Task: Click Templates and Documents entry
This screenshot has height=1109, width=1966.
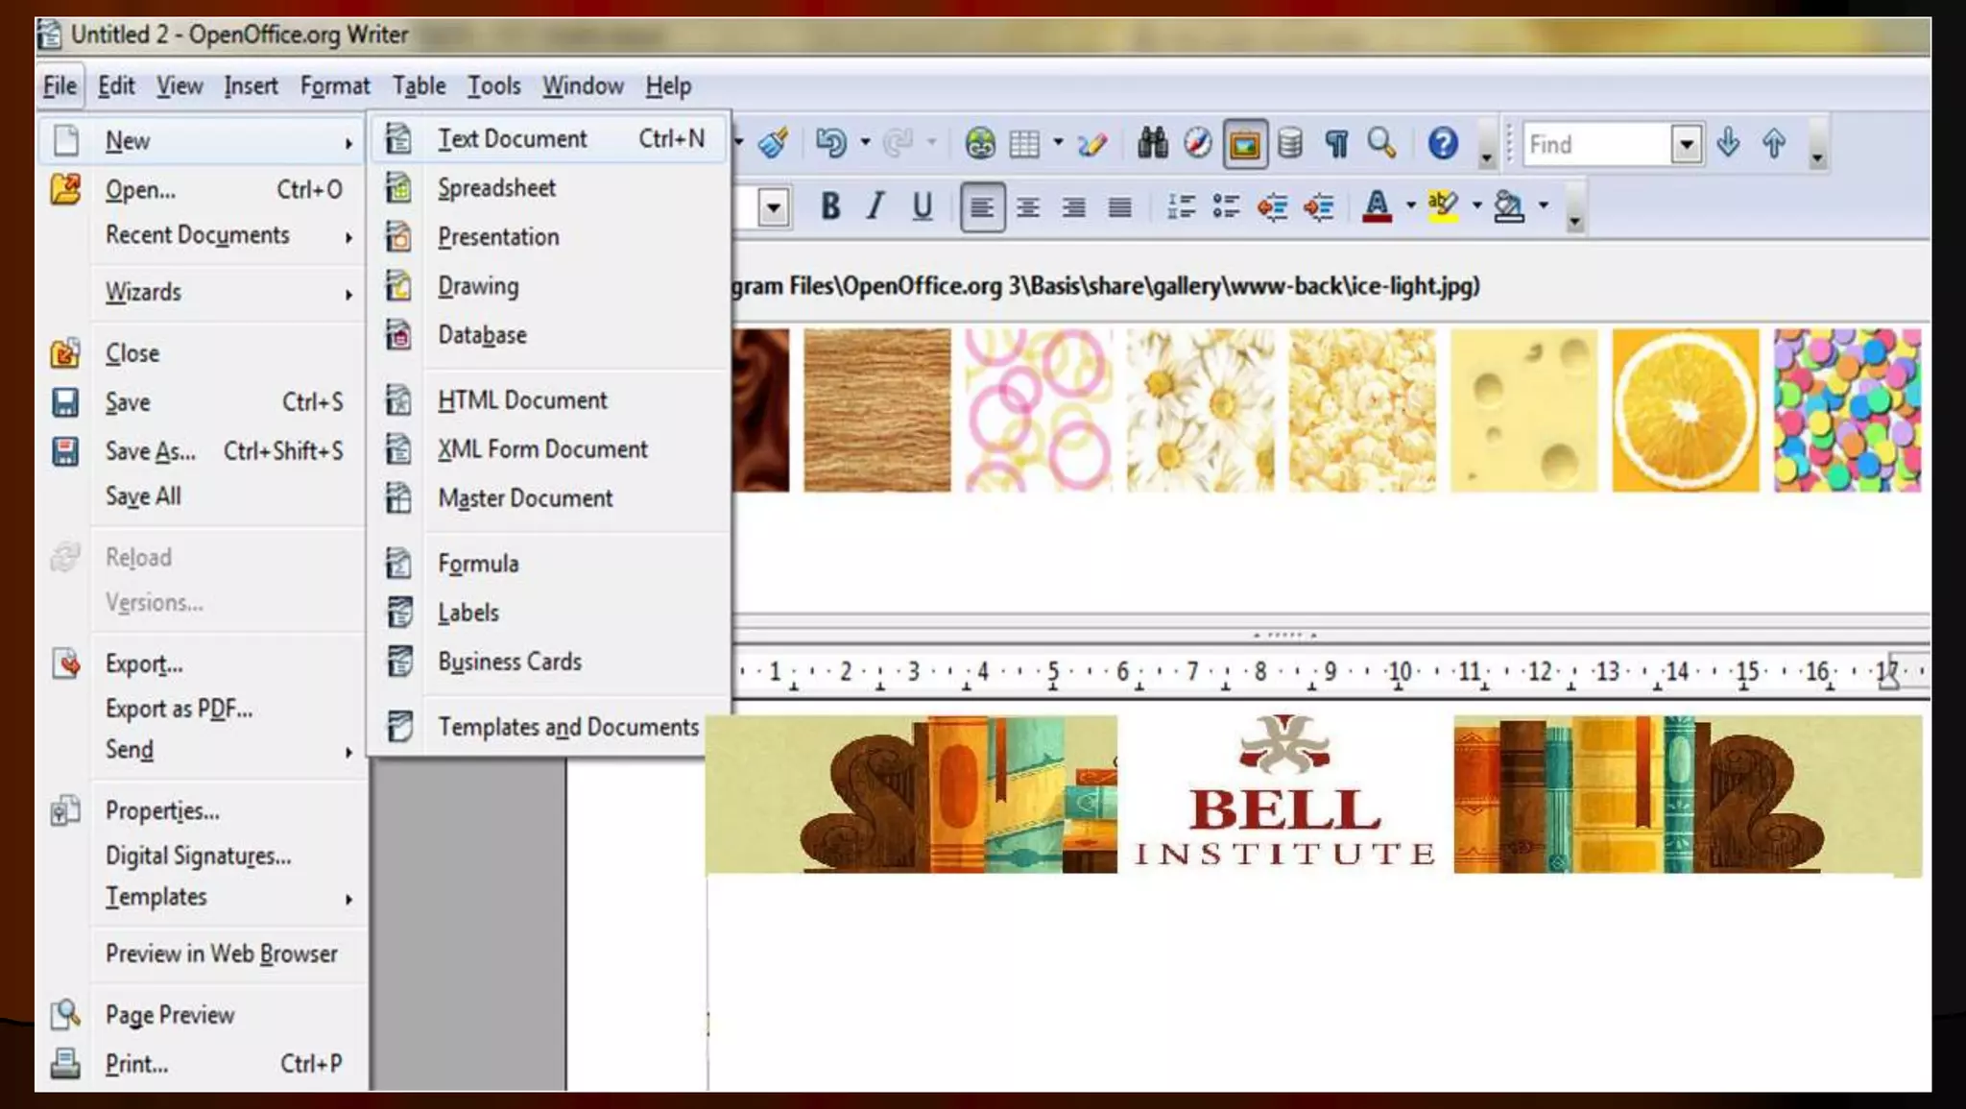Action: 567,727
